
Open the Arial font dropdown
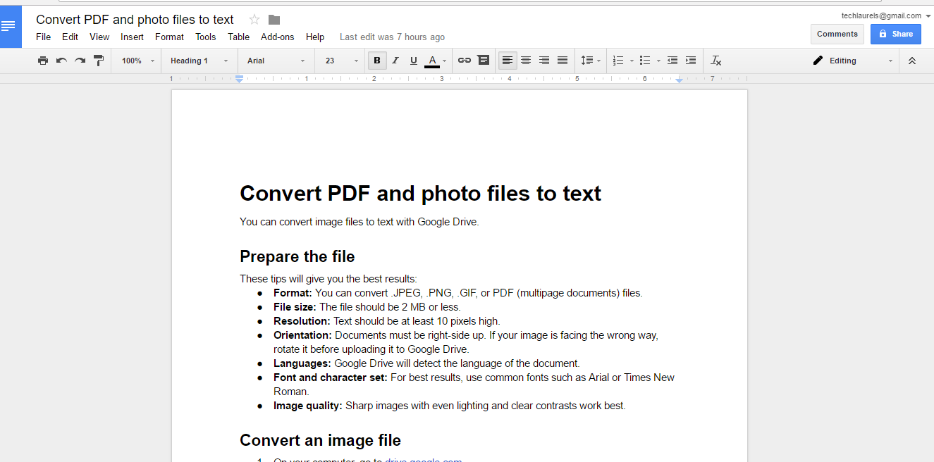[x=276, y=61]
